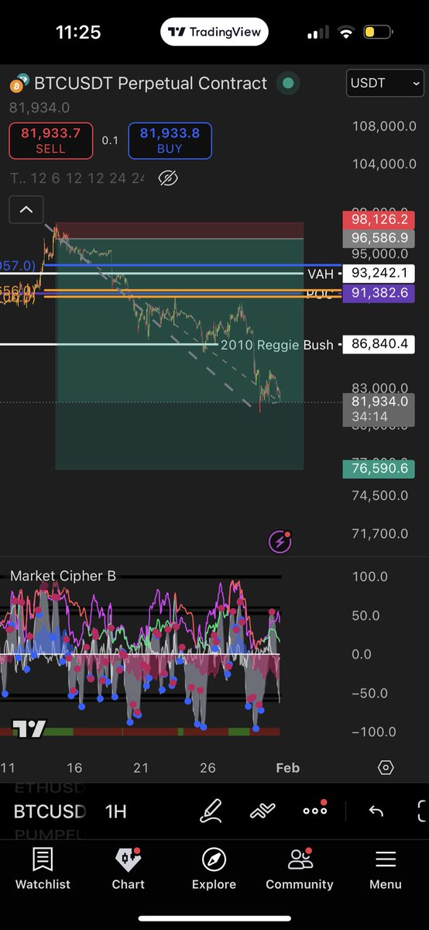
Task: Tap the Feb date on time axis
Action: (287, 767)
